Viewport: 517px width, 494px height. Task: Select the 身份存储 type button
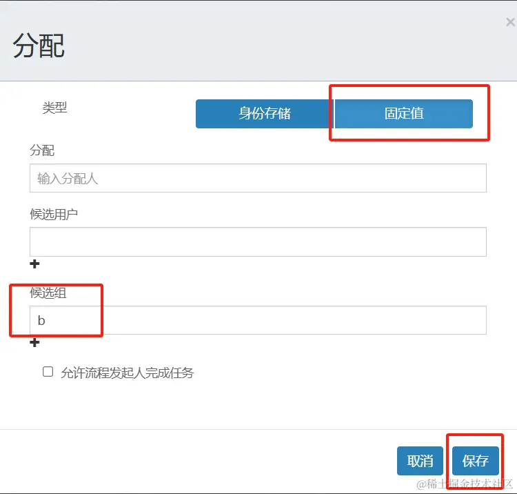[265, 114]
